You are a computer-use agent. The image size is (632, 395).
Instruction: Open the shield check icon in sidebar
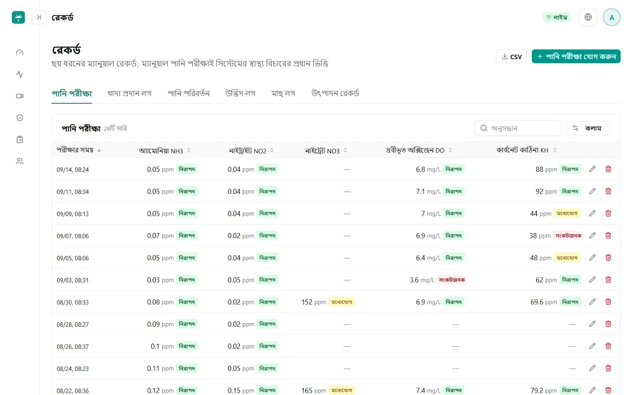point(20,118)
